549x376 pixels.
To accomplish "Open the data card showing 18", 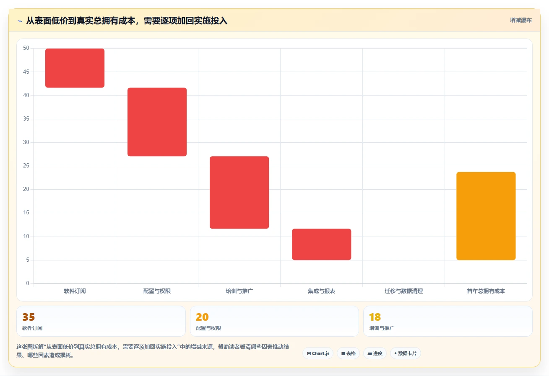I will pos(448,321).
